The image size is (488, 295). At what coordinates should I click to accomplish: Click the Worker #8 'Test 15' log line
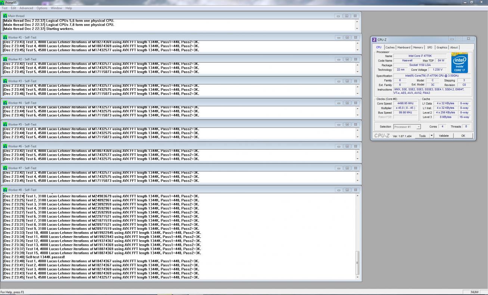pyautogui.click(x=102, y=253)
